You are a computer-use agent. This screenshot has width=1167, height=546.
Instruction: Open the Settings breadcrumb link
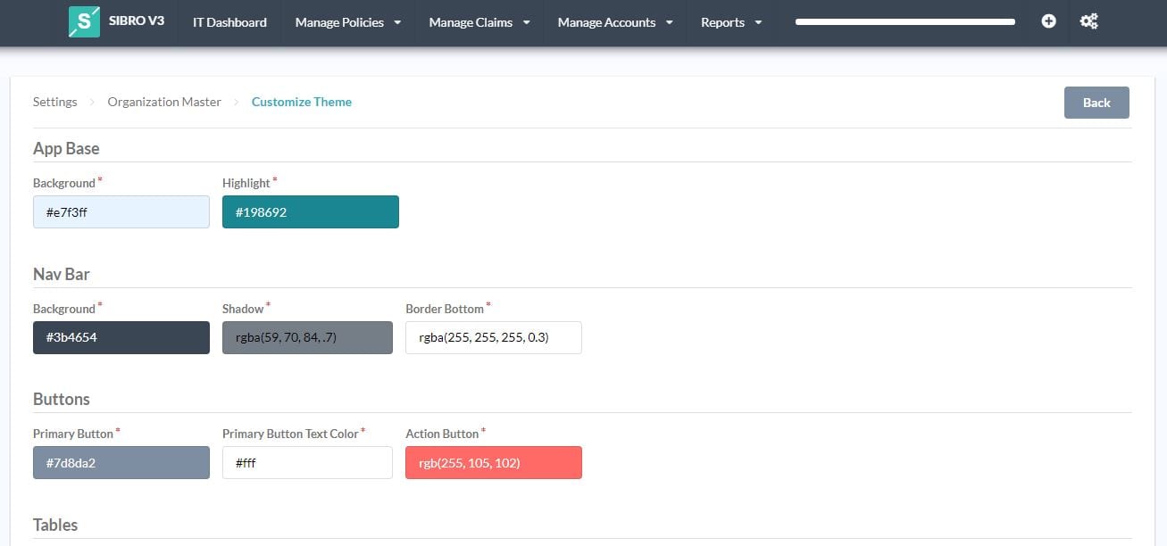click(54, 102)
